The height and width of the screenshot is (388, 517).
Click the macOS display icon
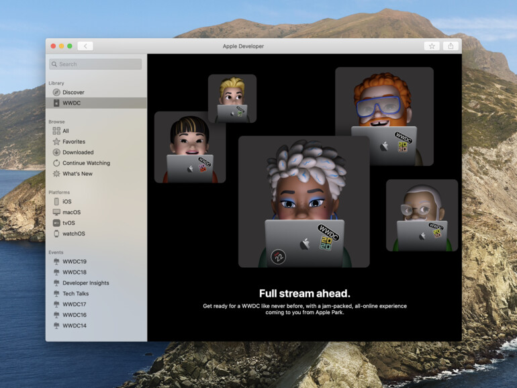[56, 212]
